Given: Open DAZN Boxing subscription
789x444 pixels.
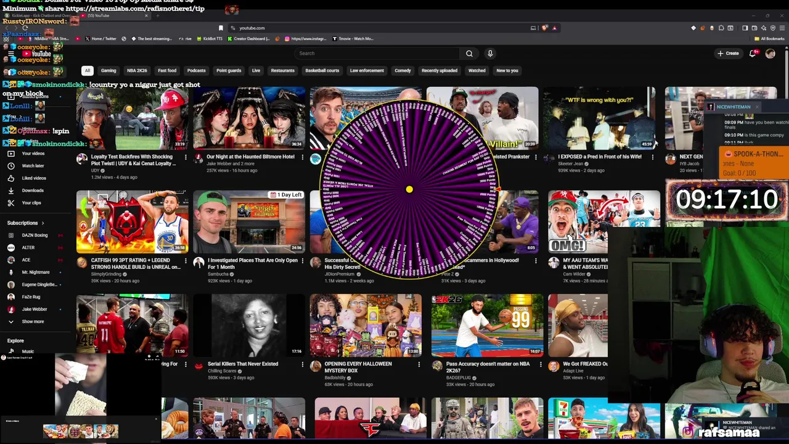Looking at the screenshot, I should 35,235.
